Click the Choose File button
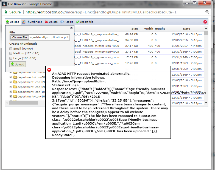The height and width of the screenshot is (170, 215). [x=19, y=38]
